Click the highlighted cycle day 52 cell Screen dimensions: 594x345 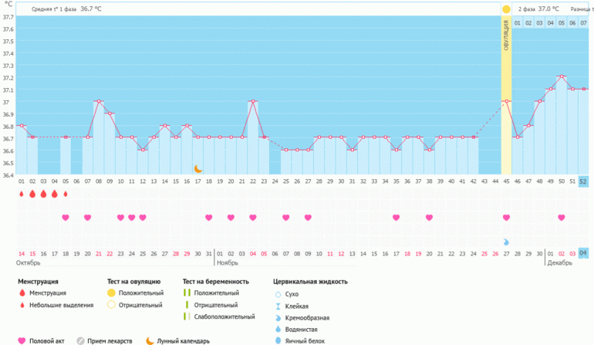click(x=583, y=181)
